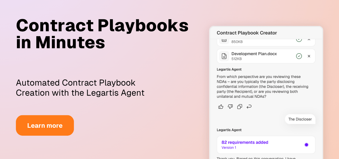
Task: Copy the agent message with copy icon
Action: click(x=240, y=107)
